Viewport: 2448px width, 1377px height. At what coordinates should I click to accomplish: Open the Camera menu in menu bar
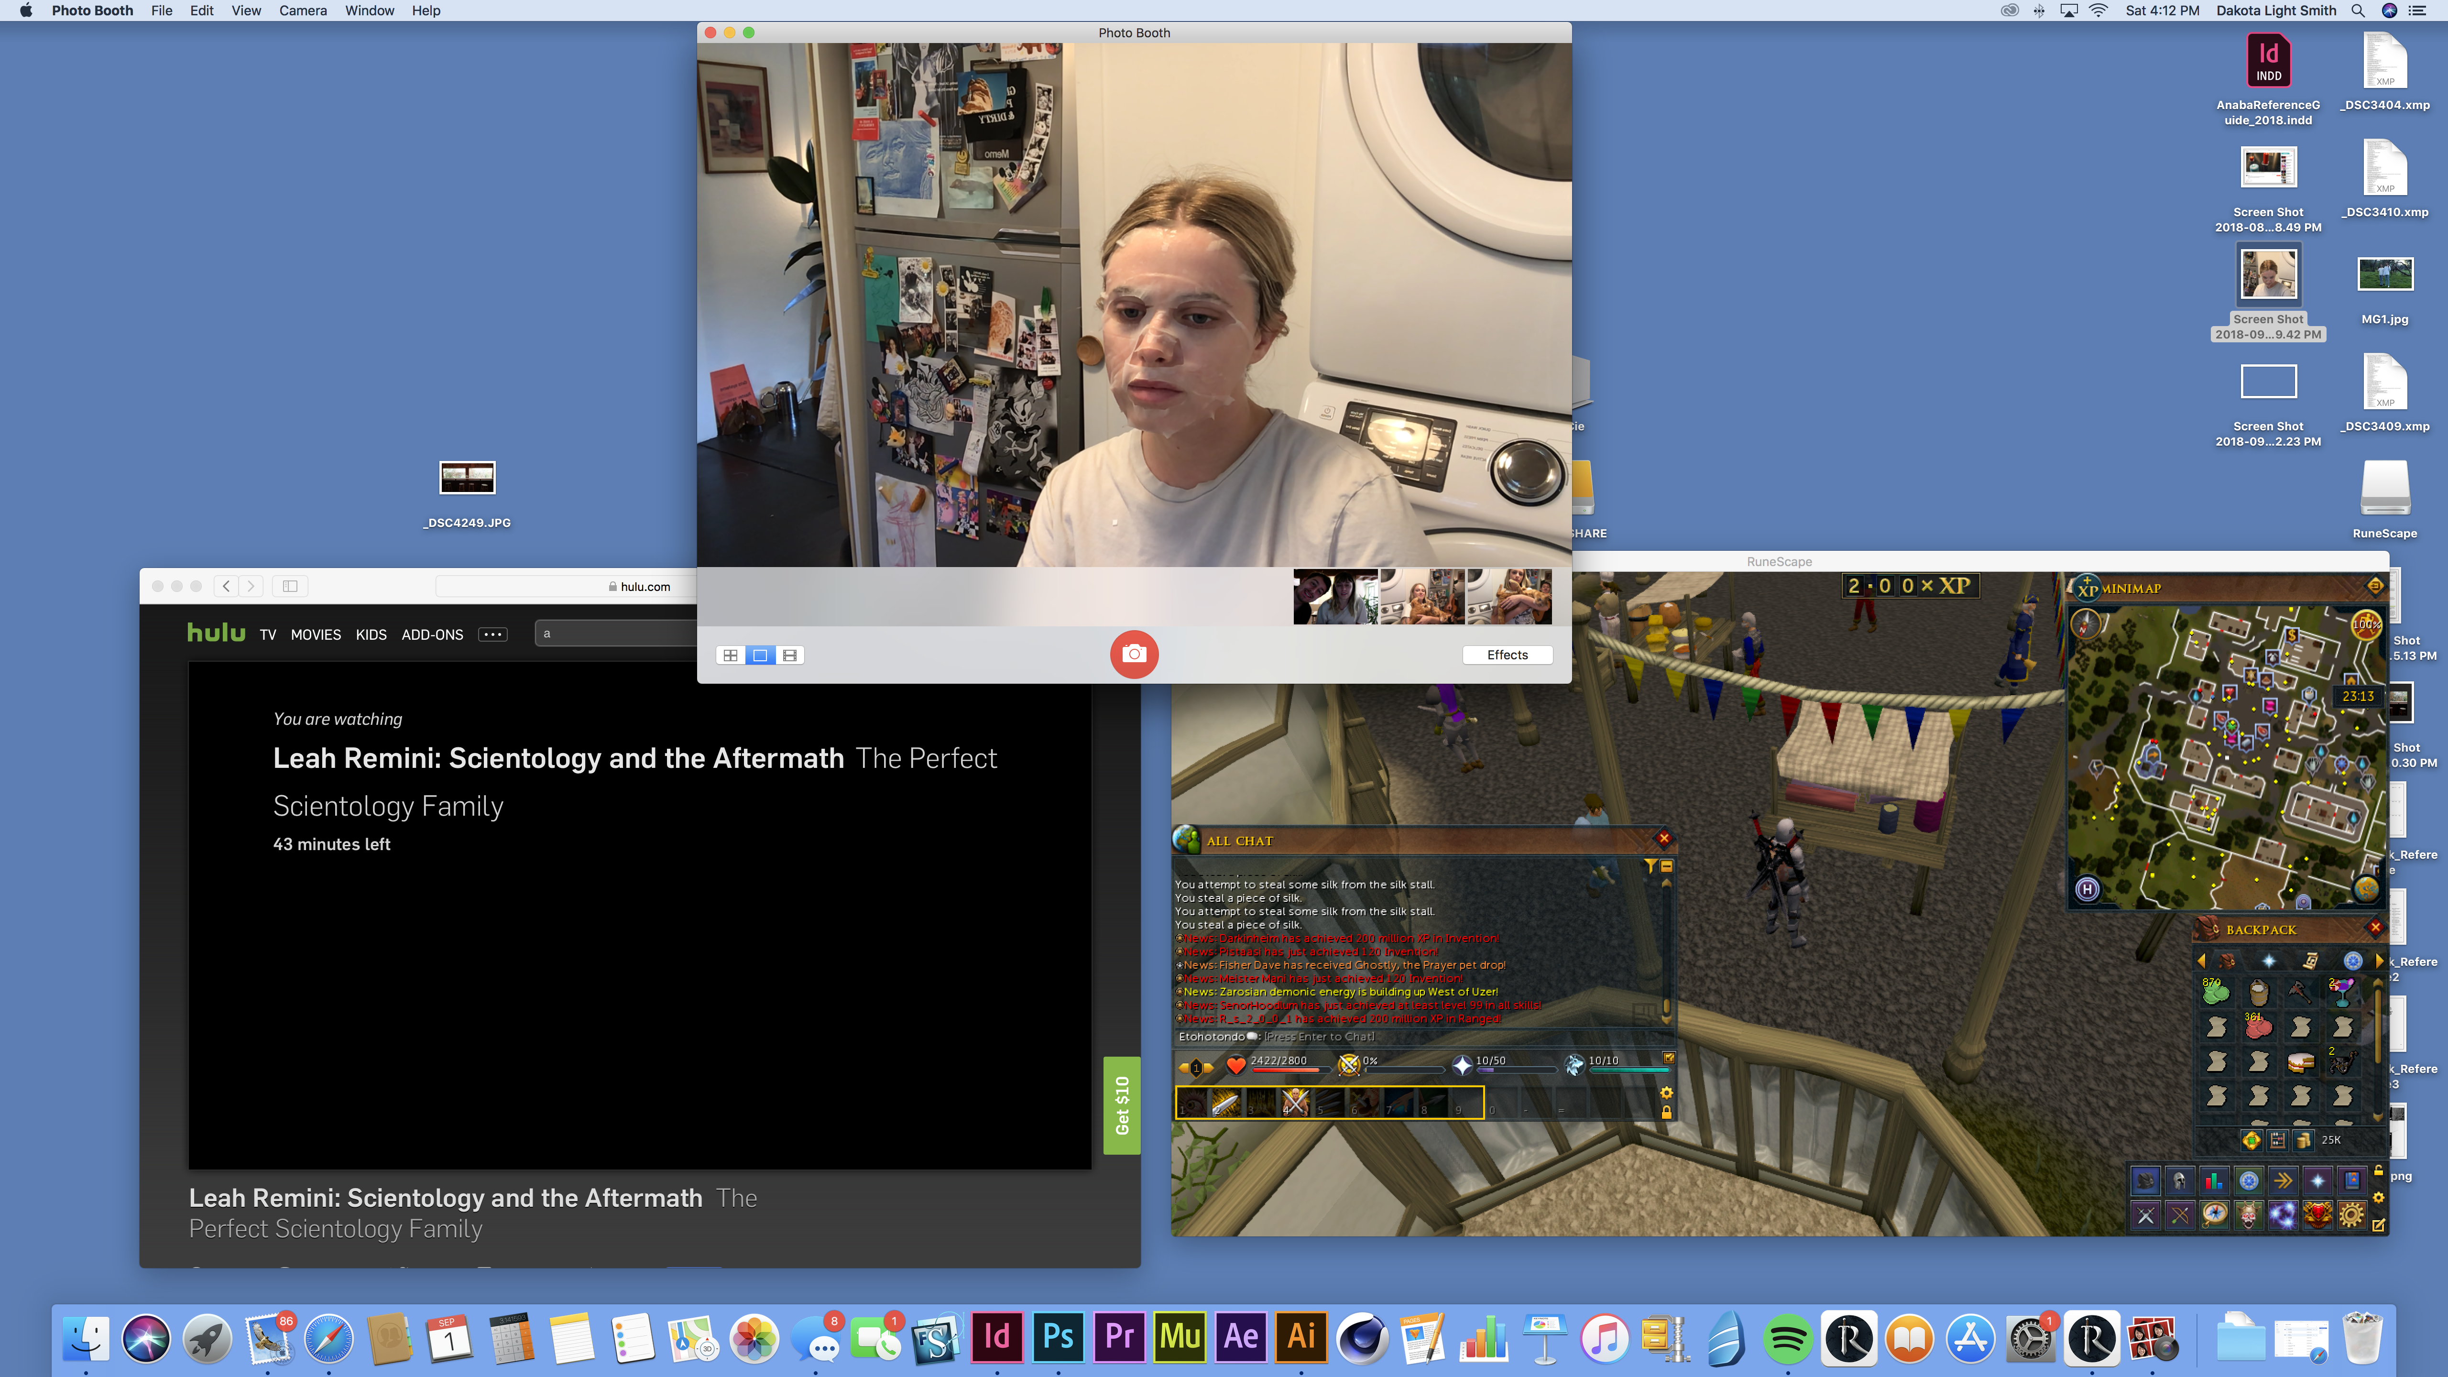tap(302, 11)
